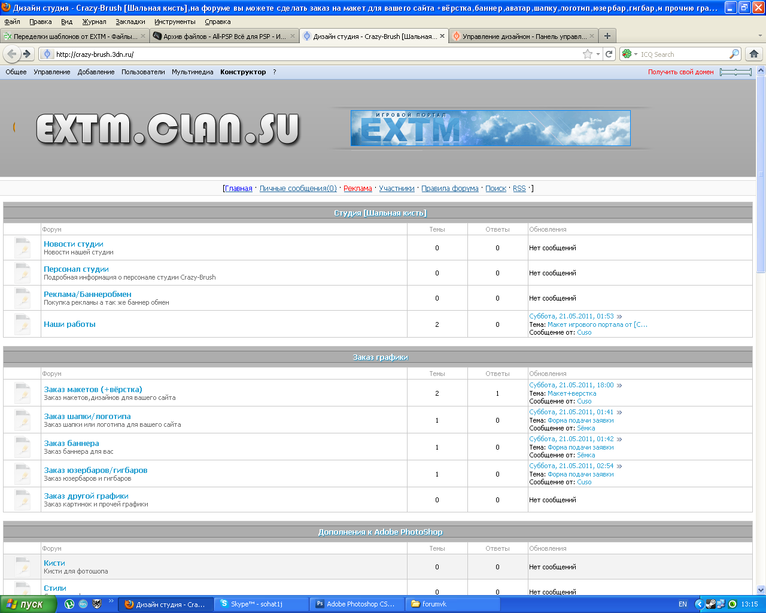Screen dimensions: 766x613
Task: Click the forum icon beside Кисти
Action: click(23, 567)
